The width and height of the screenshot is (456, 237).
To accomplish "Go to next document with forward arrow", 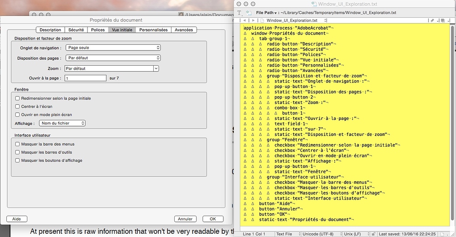I will point(253,21).
